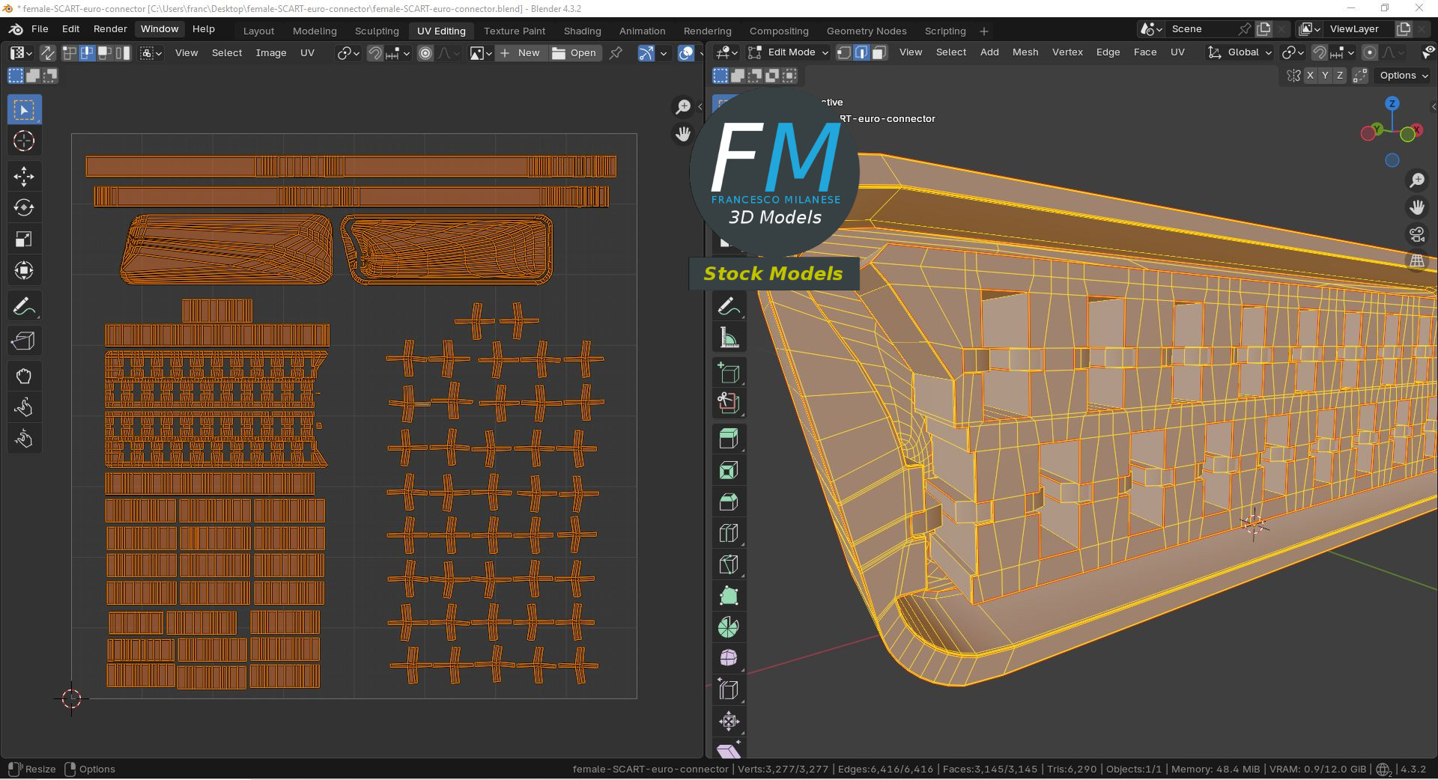Choose the Knife tool
This screenshot has width=1438, height=780.
729,564
